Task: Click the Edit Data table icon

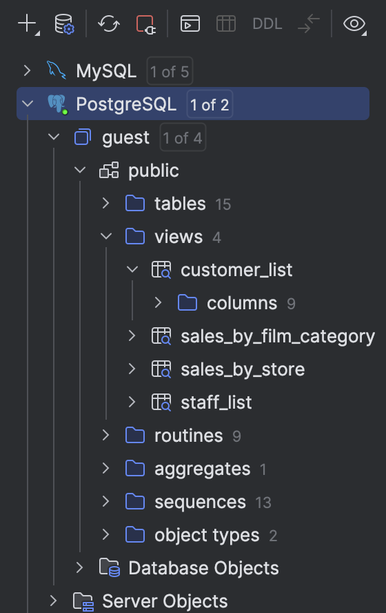Action: (226, 24)
